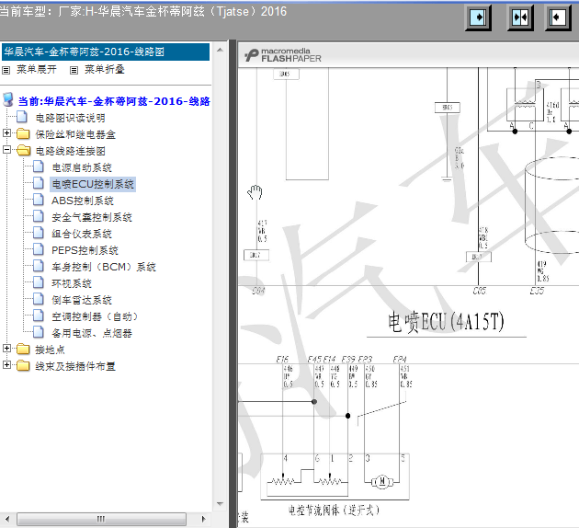Screen dimensions: 579x528
Task: Click the folder icon for 线束及接插件布置
Action: [x=23, y=365]
